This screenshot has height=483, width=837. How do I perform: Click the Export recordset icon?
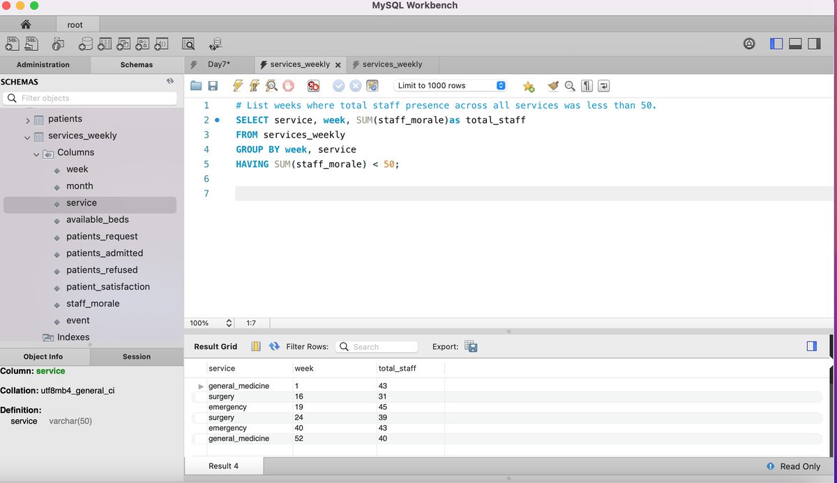click(x=471, y=346)
